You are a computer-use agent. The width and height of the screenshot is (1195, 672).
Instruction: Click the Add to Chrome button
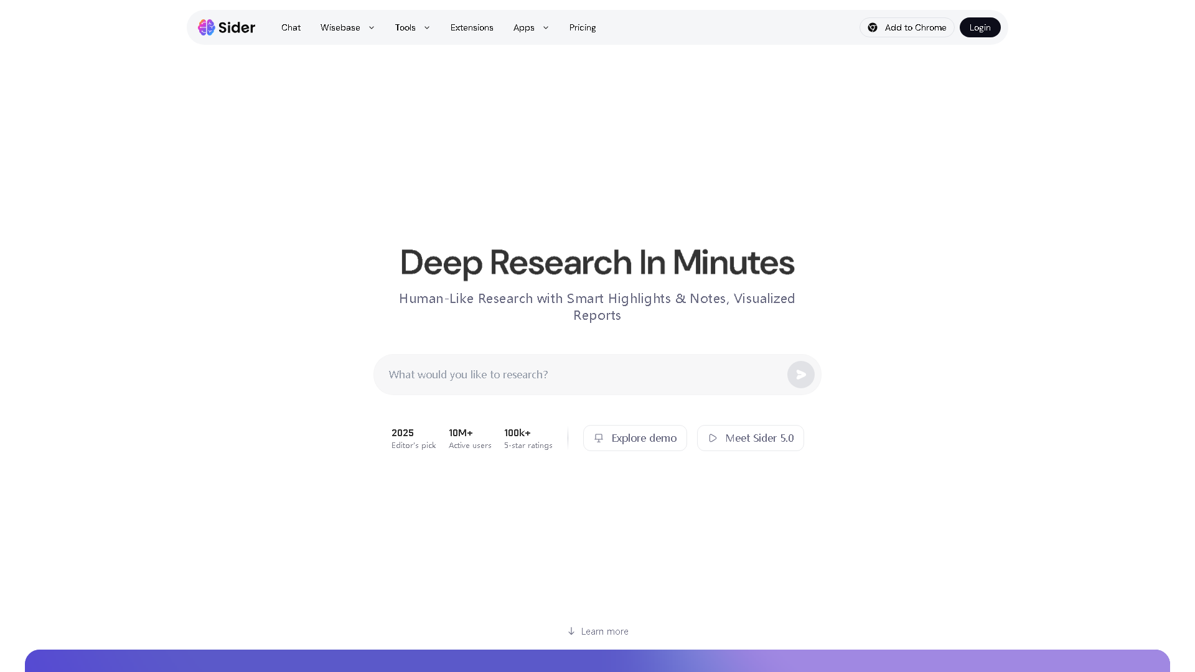tap(907, 27)
